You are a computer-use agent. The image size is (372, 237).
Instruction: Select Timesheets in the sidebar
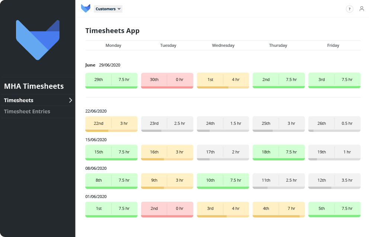pyautogui.click(x=19, y=100)
